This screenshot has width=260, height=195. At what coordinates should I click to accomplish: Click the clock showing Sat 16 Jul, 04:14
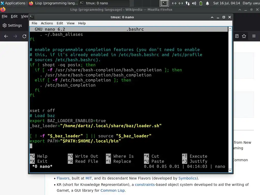click(226, 3)
